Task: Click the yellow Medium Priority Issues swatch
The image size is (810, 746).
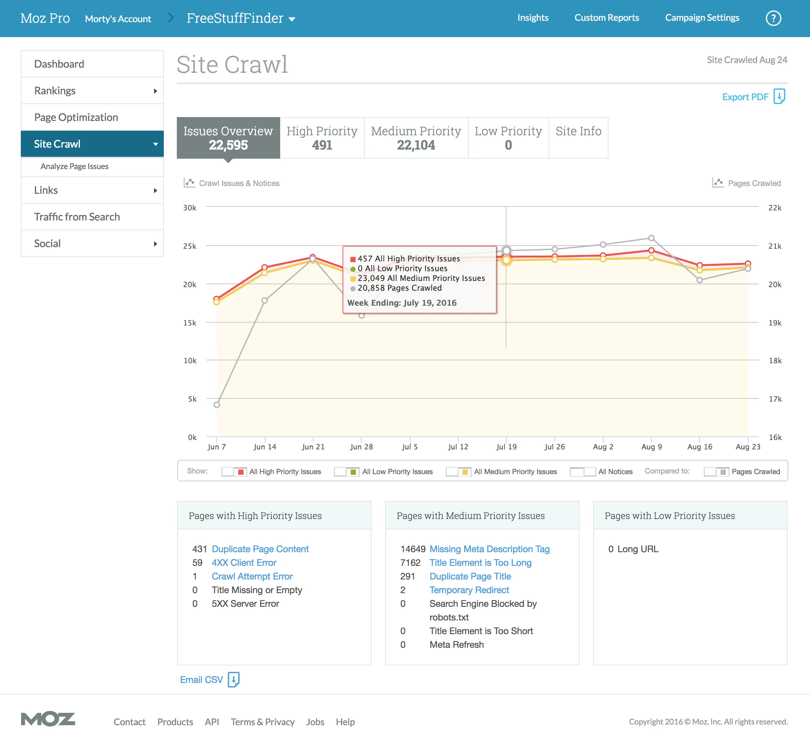Action: [465, 472]
